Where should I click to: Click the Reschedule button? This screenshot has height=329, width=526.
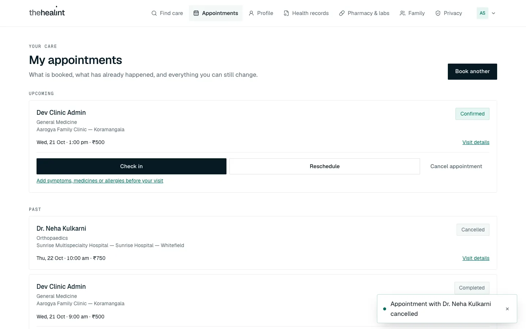(325, 166)
